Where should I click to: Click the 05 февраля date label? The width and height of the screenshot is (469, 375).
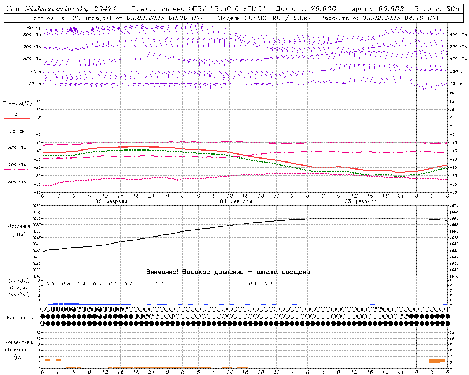tap(361, 201)
